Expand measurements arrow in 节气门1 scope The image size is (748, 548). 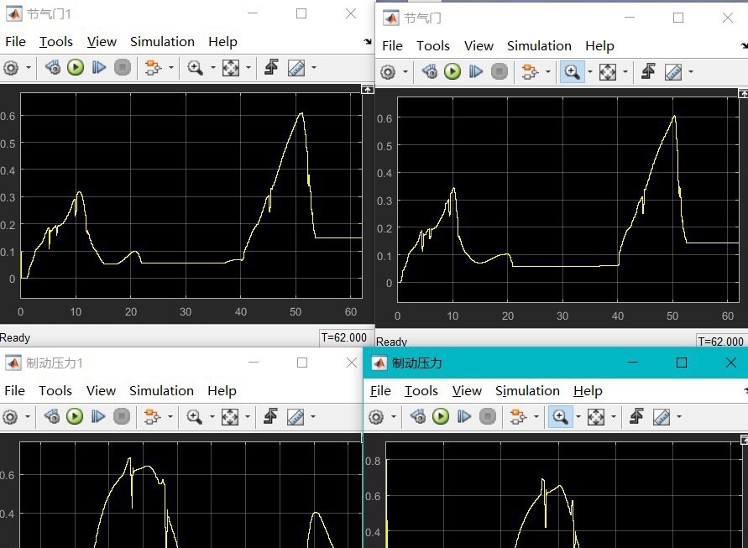click(314, 68)
